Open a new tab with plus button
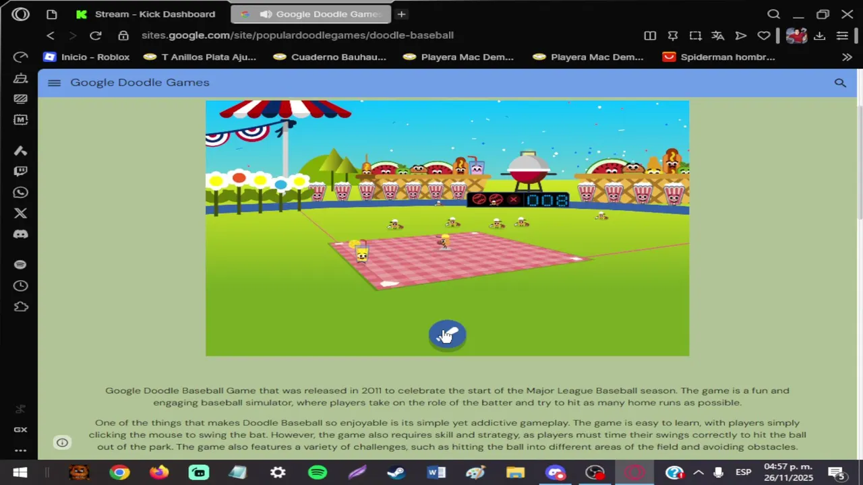Image resolution: width=863 pixels, height=485 pixels. (x=401, y=14)
